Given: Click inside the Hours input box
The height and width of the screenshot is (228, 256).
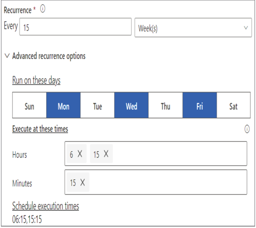Looking at the screenshot, I should [156, 154].
